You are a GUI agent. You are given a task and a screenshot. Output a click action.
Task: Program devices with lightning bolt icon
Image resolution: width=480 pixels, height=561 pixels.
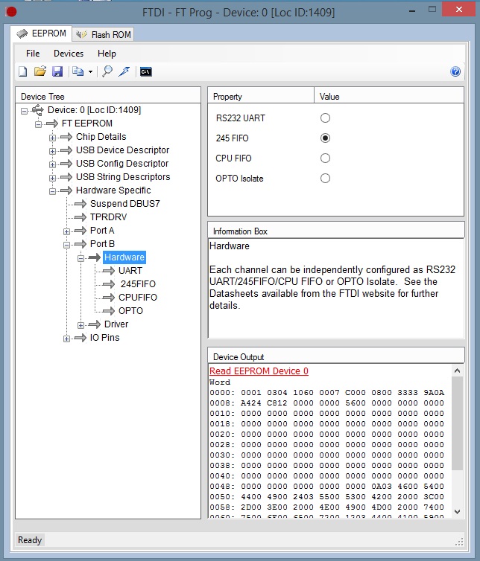pos(124,71)
